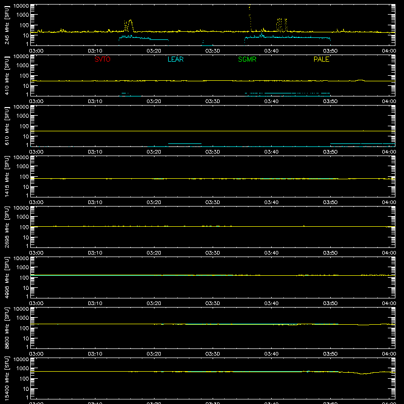This screenshot has height=404, width=404.
Task: Click the 8800 MHz [SFU] axis title
Action: 7,328
